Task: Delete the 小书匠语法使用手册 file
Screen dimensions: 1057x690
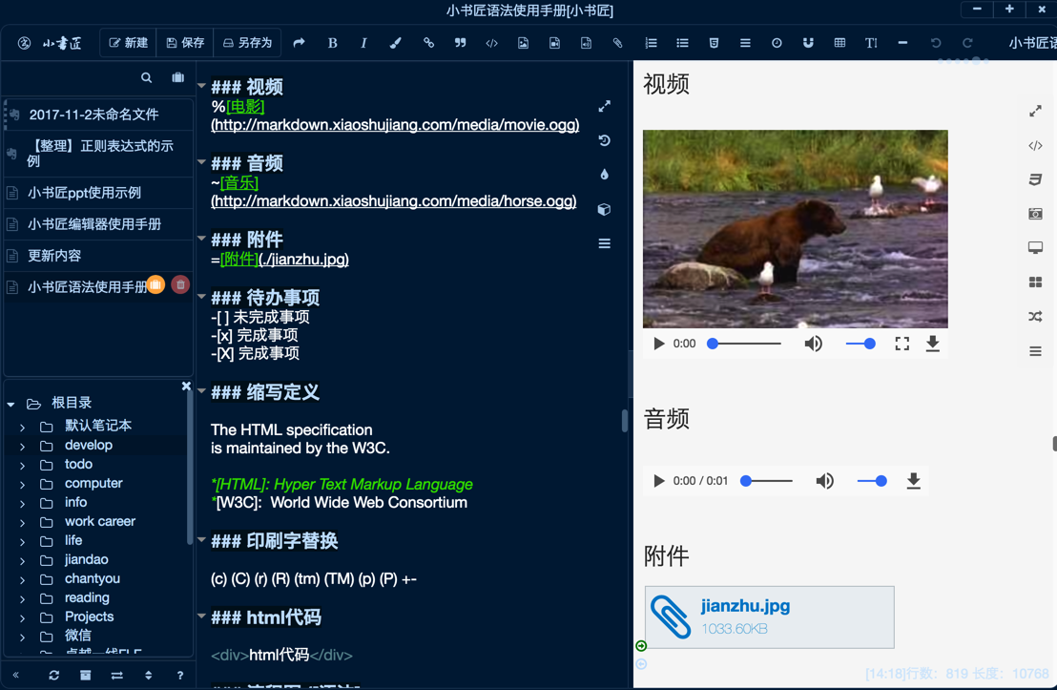Action: pos(180,285)
